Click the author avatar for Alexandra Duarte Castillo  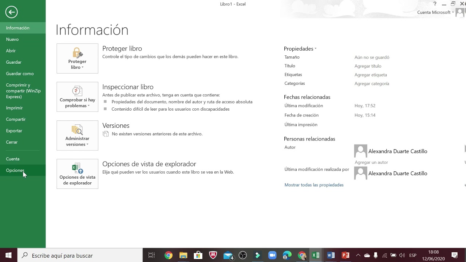coord(360,151)
